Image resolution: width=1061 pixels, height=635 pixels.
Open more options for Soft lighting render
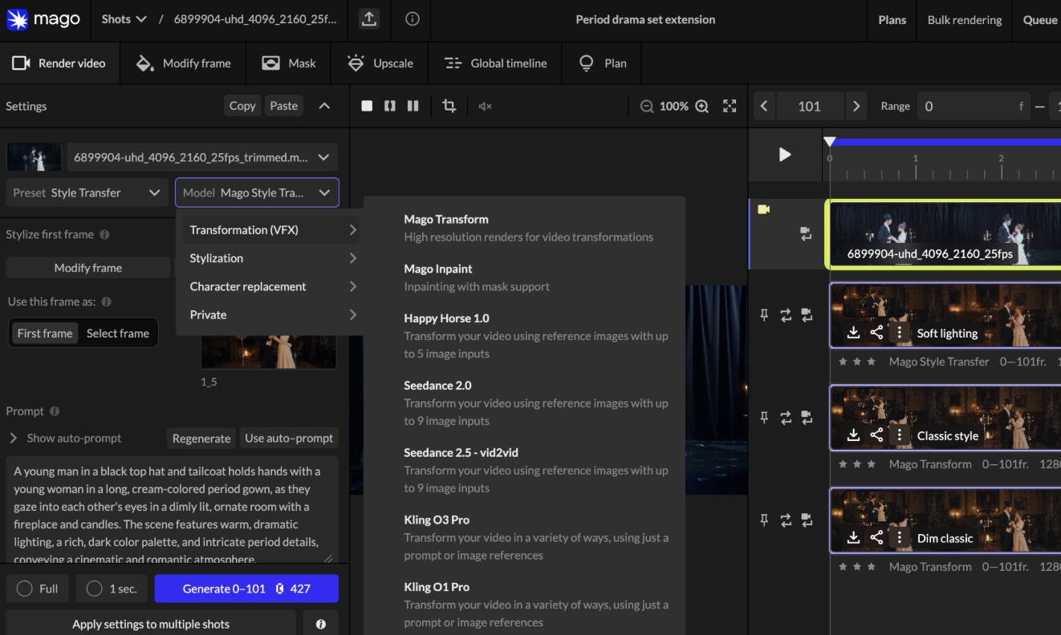pyautogui.click(x=900, y=333)
